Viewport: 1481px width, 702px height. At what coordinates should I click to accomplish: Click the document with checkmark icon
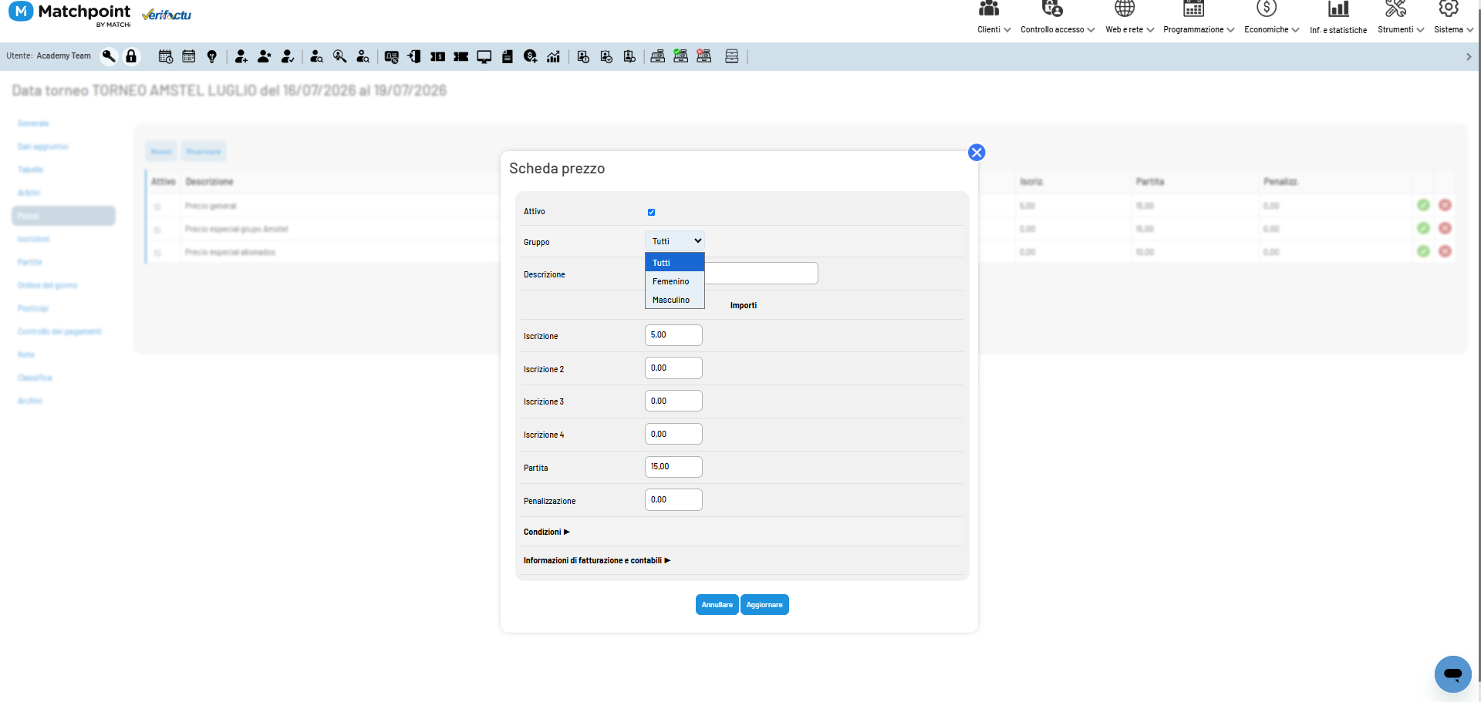[x=606, y=56]
